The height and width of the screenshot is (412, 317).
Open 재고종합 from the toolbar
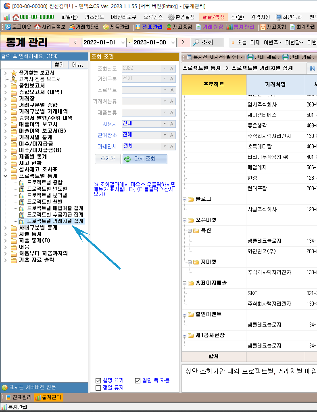273,27
